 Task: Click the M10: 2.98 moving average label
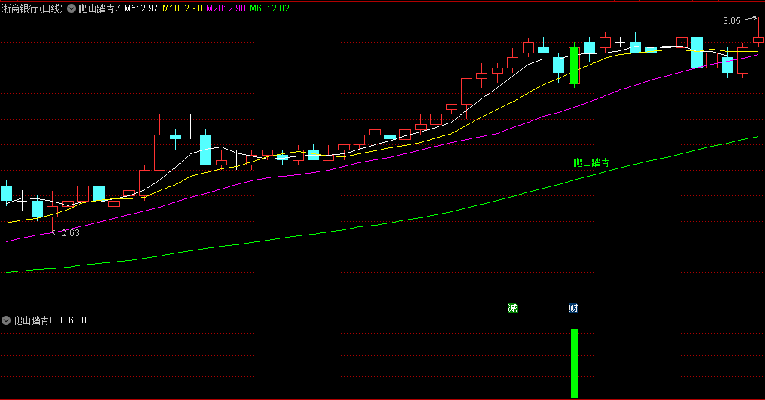(182, 8)
